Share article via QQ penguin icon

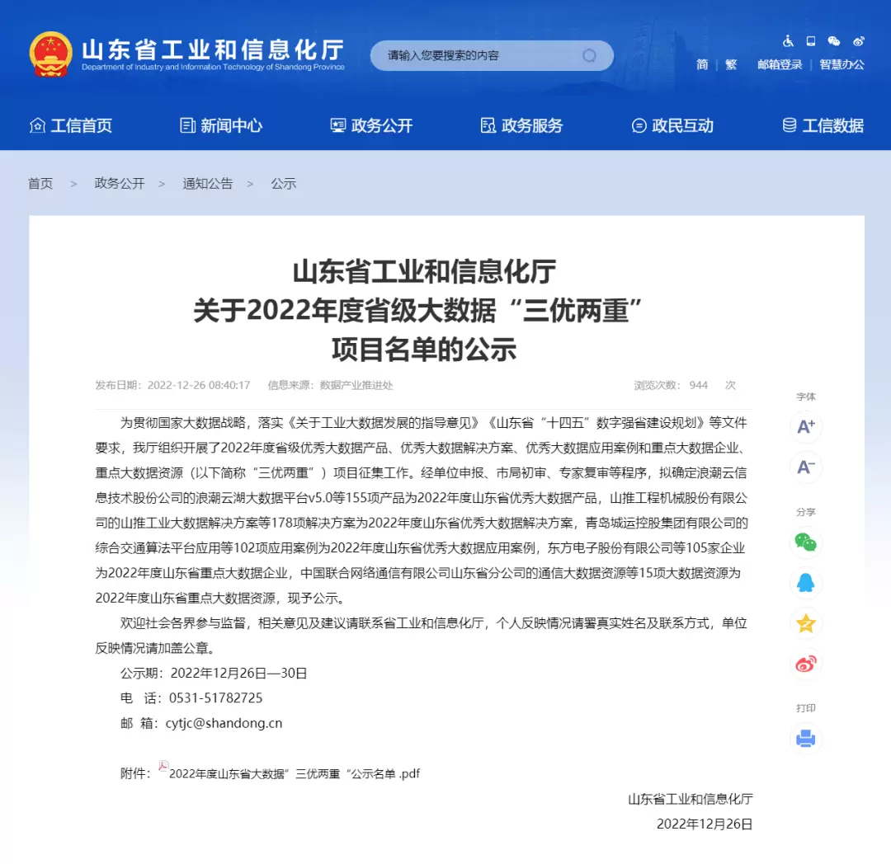[806, 583]
